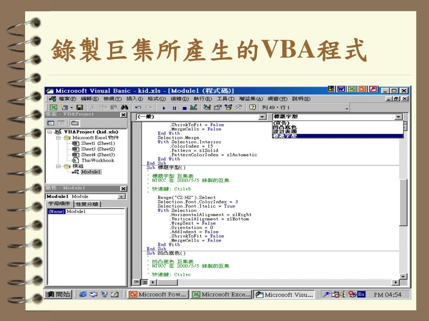This screenshot has height=321, width=429.
Task: Collapse the VBAProject (kid.xls) tree node
Action: click(x=50, y=132)
